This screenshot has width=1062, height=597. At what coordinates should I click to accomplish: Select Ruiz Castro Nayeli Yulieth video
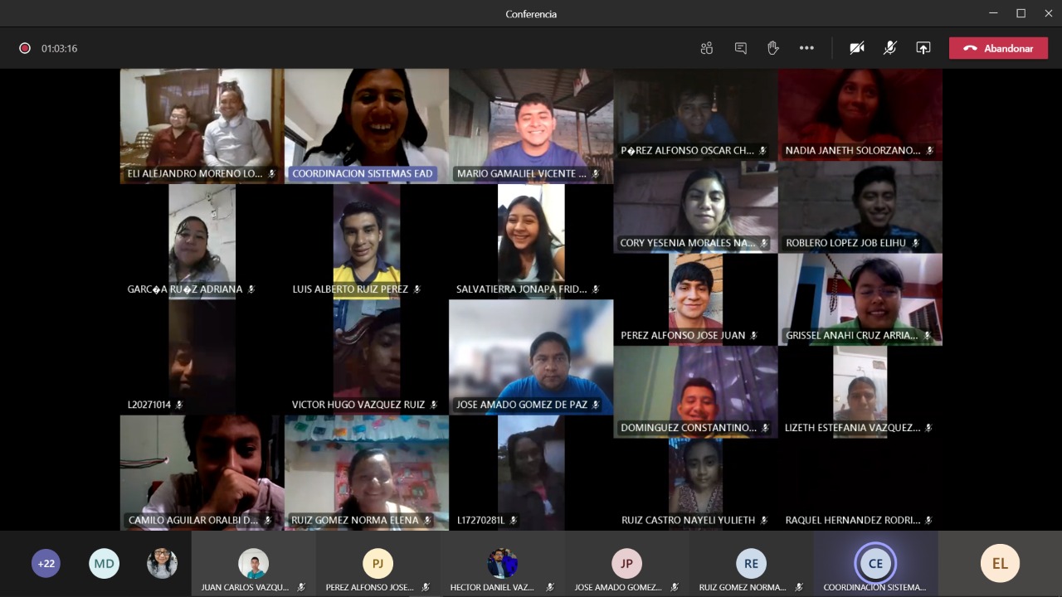click(695, 484)
